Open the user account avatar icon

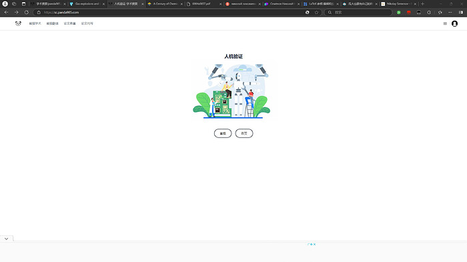click(454, 23)
